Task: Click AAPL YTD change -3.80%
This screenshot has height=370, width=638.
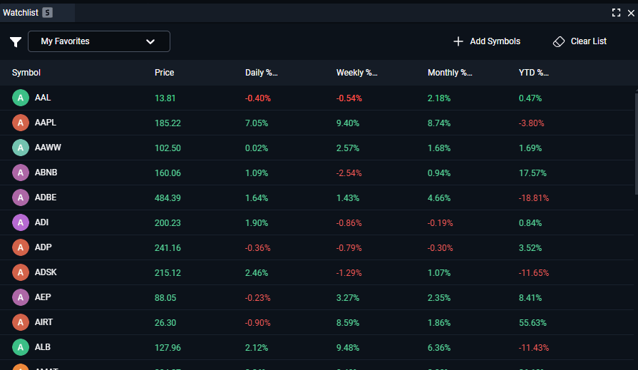Action: pyautogui.click(x=531, y=123)
